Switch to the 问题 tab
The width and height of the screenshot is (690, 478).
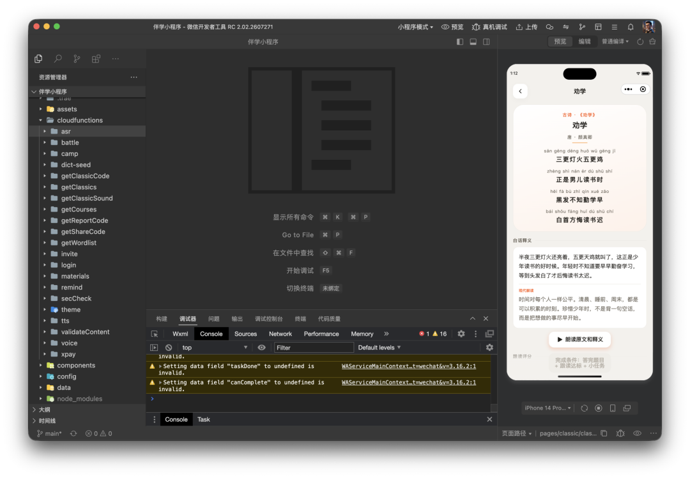[x=214, y=319]
